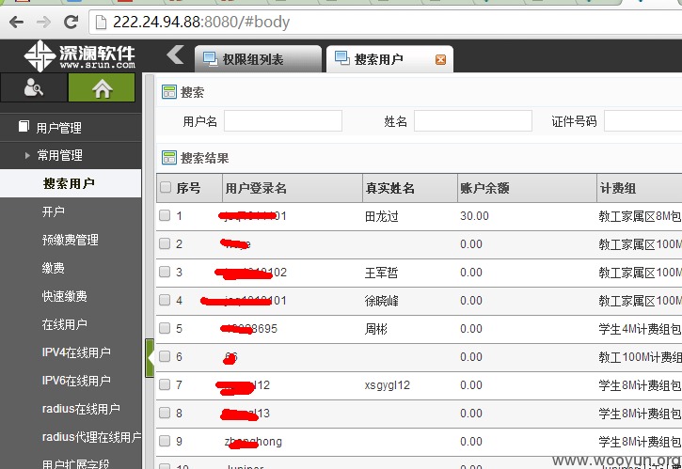Click the user search icon button
Image resolution: width=682 pixels, height=469 pixels.
tap(34, 88)
